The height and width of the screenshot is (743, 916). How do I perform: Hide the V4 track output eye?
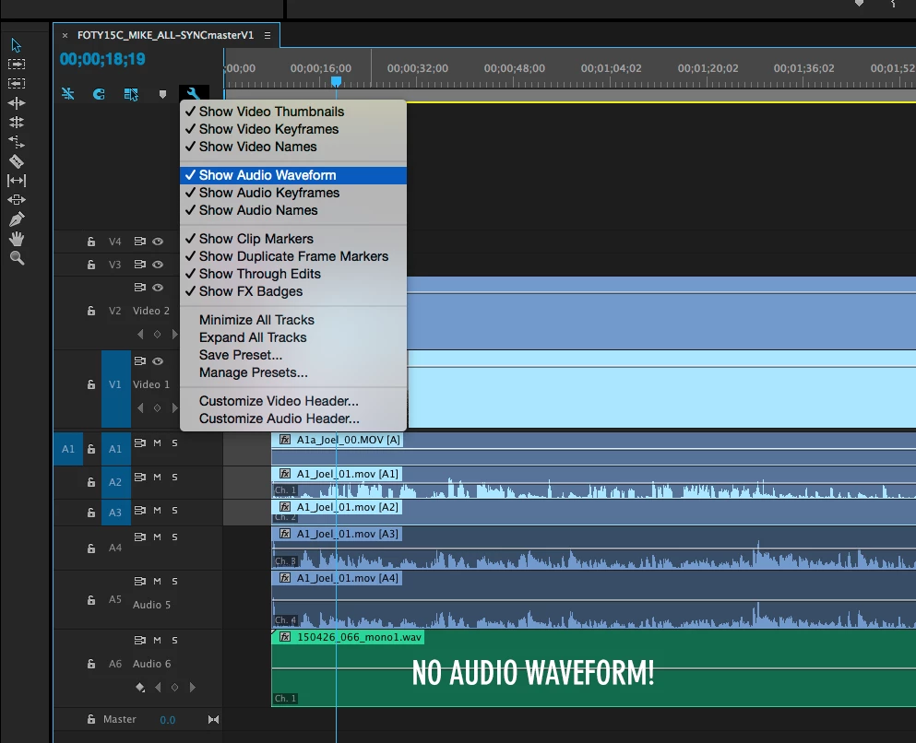pos(158,241)
